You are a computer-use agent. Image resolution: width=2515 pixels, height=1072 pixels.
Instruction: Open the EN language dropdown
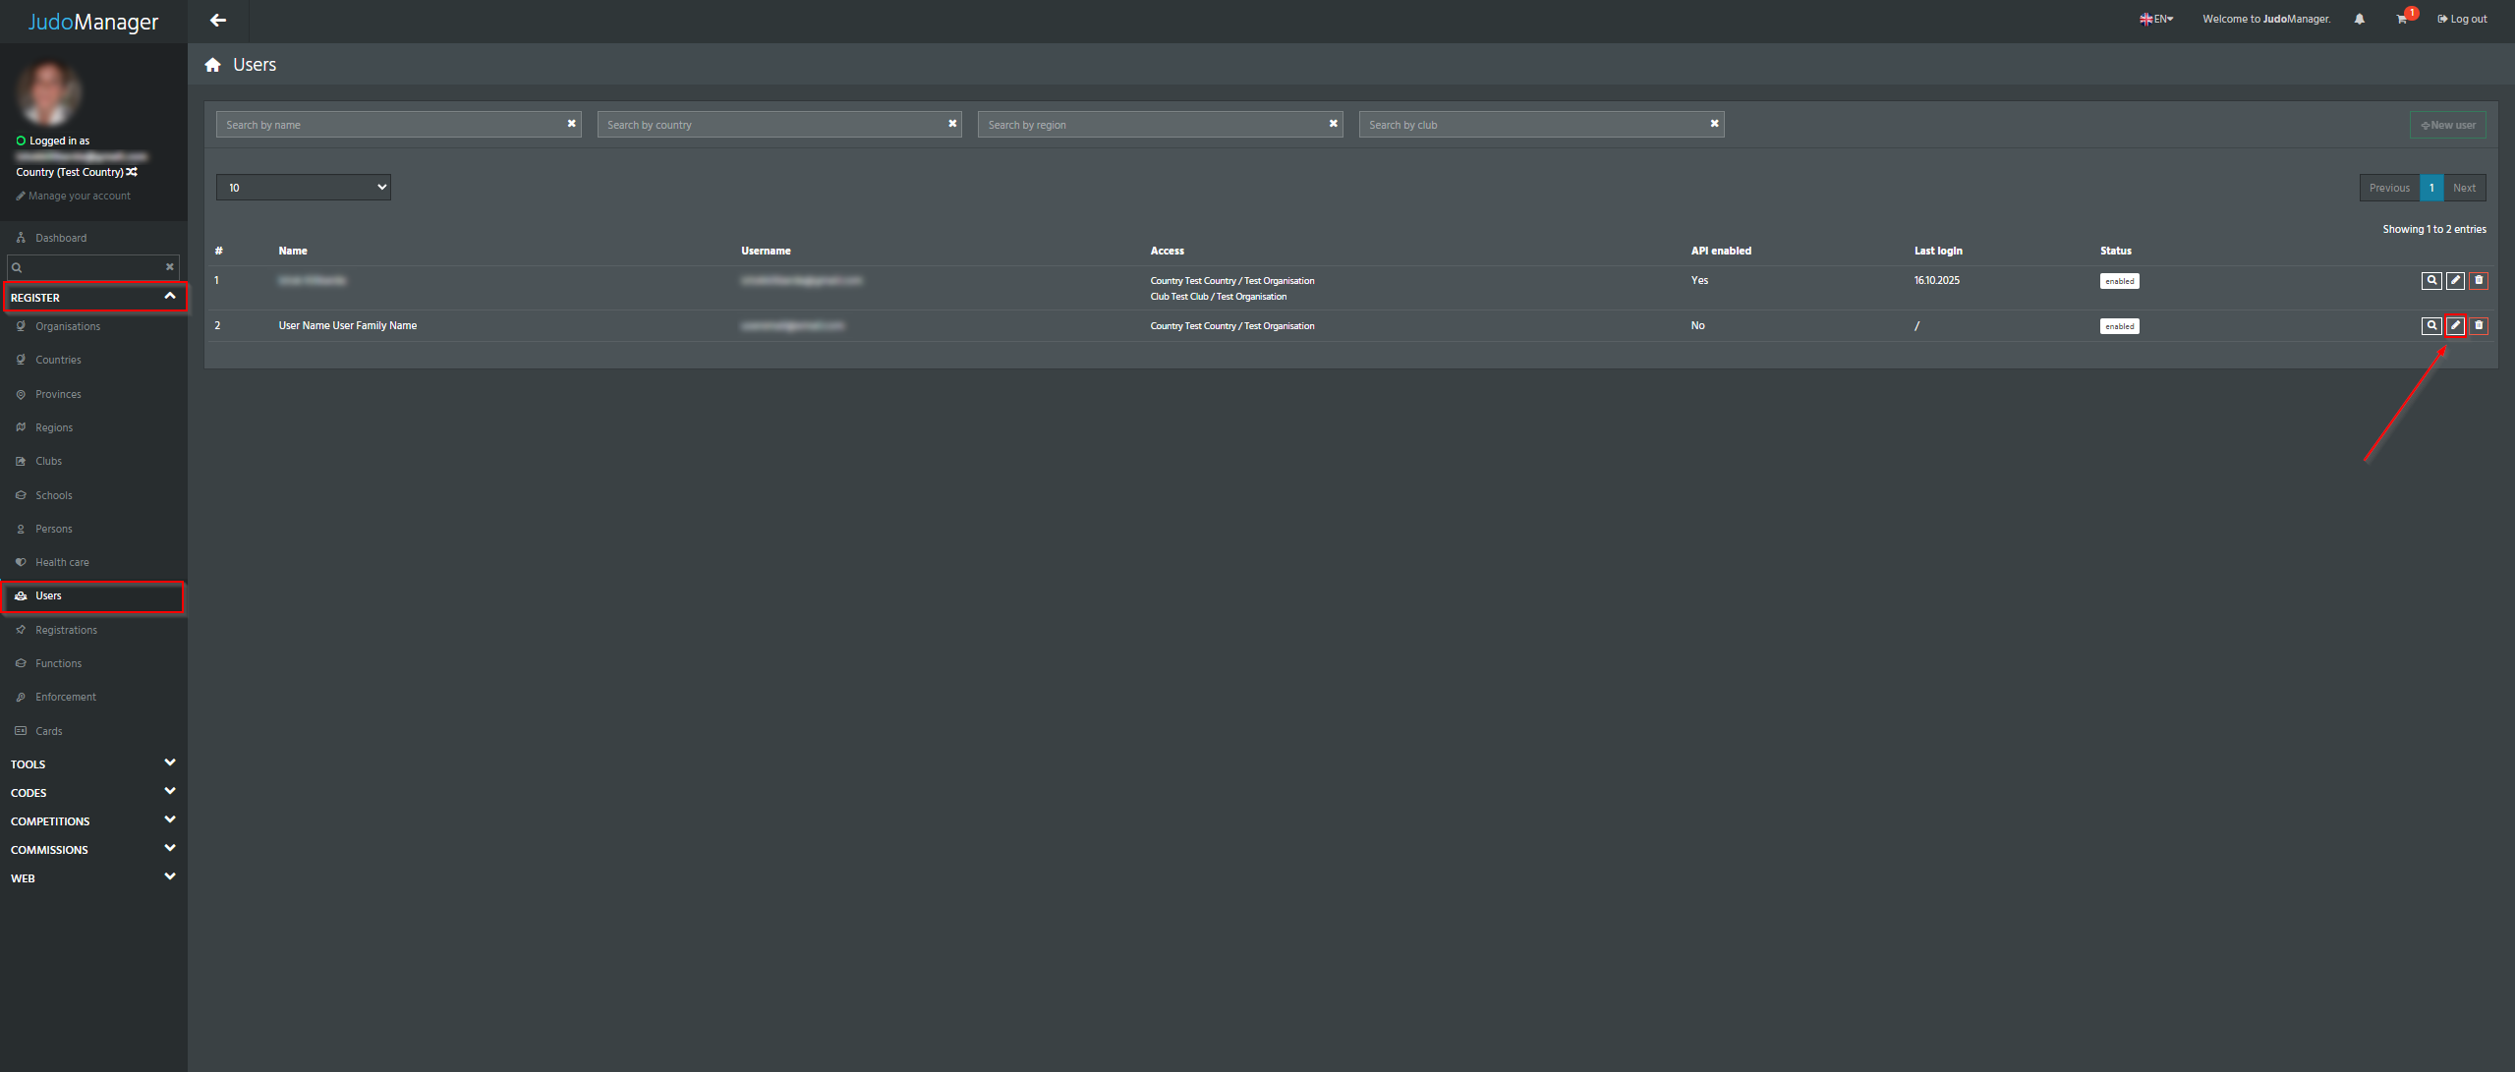tap(2156, 19)
